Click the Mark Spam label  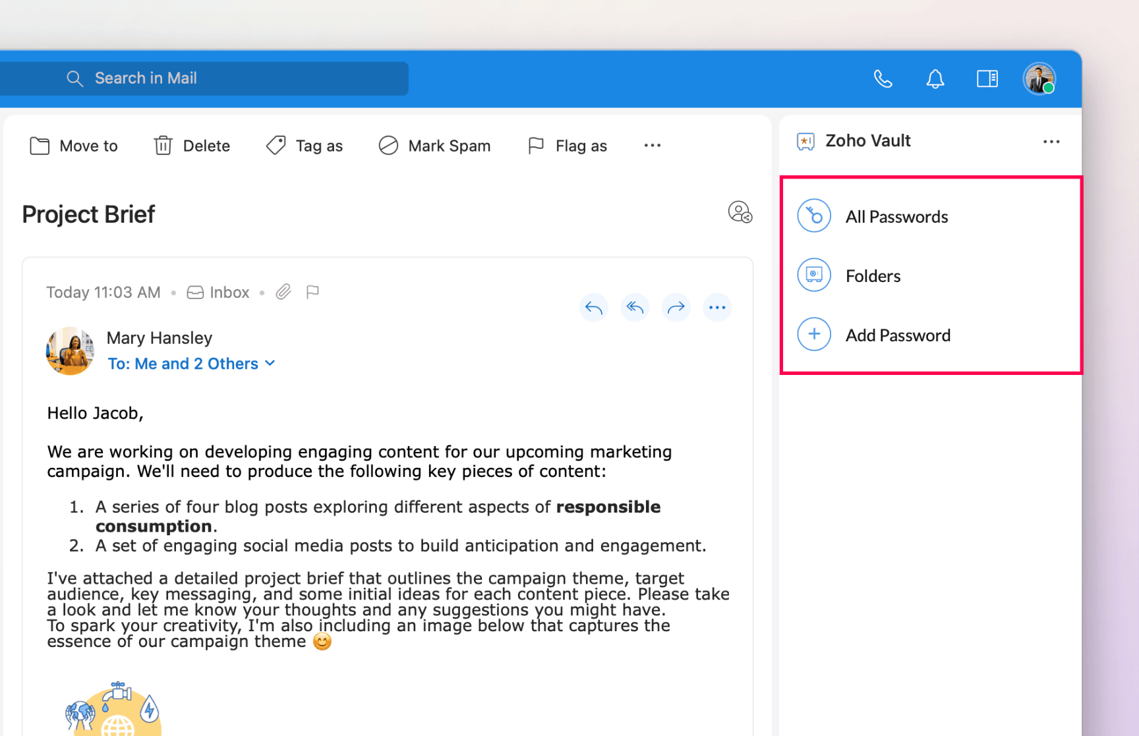[x=450, y=146]
